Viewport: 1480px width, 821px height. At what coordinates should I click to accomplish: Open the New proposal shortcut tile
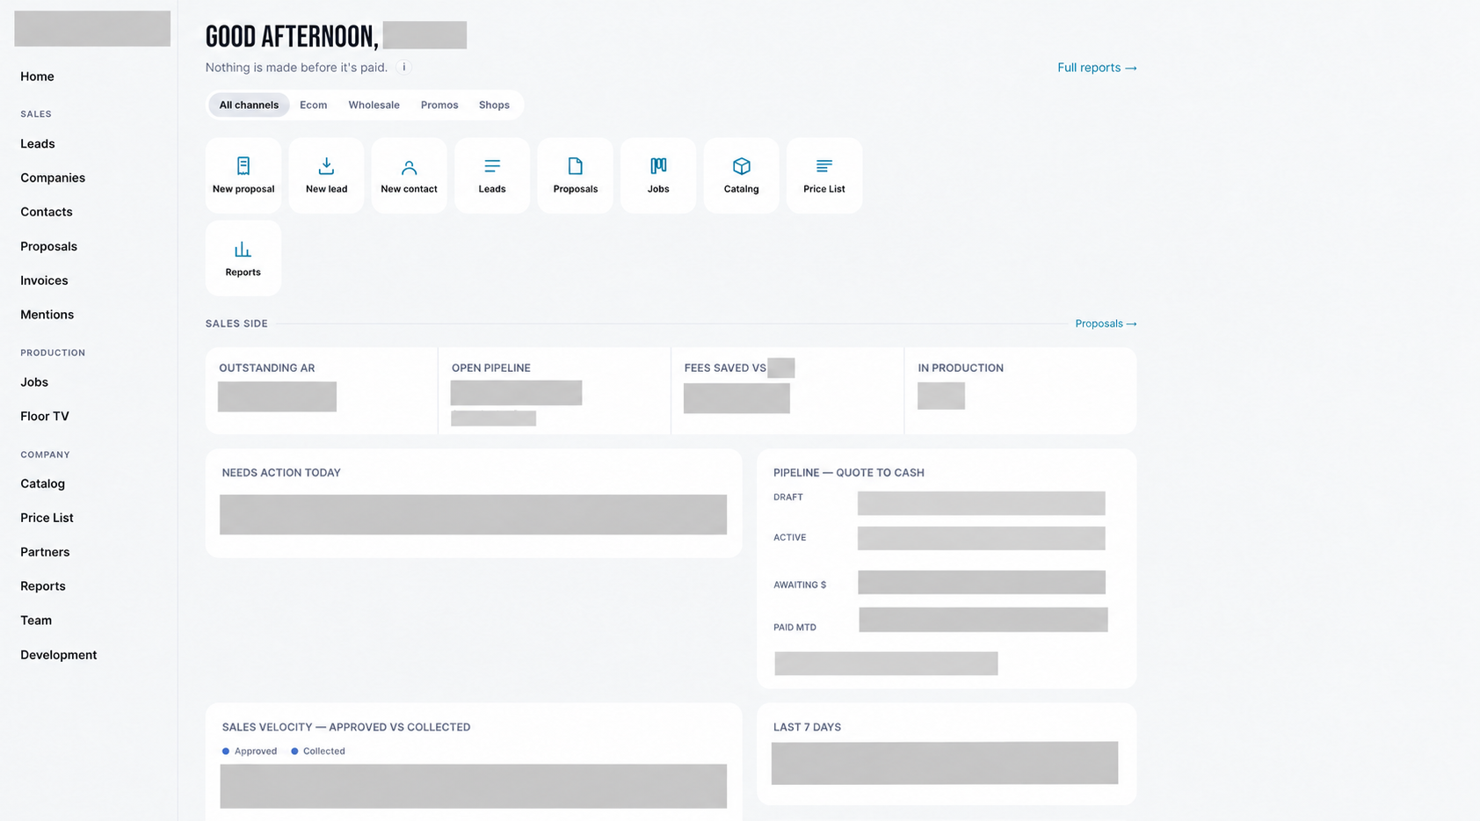click(243, 175)
